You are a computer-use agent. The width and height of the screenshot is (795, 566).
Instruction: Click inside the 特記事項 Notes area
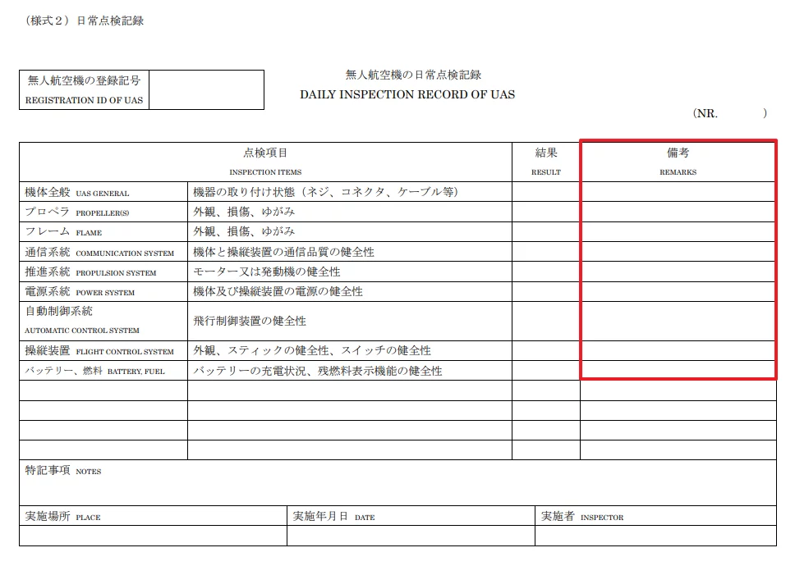pyautogui.click(x=397, y=489)
